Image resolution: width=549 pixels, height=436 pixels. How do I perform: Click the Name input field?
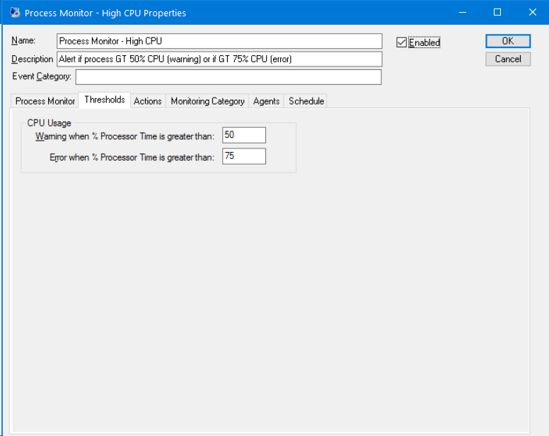pyautogui.click(x=219, y=41)
